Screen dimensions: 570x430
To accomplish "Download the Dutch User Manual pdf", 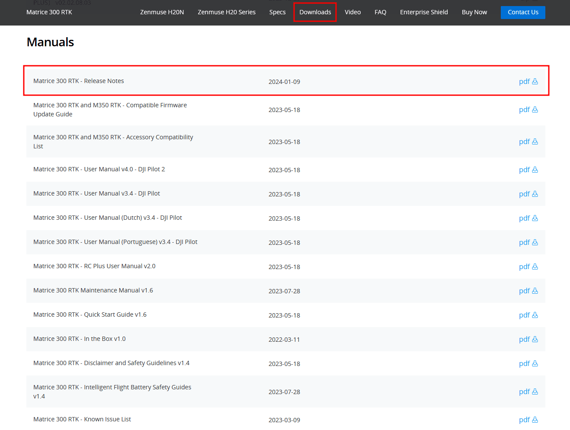I will point(528,218).
